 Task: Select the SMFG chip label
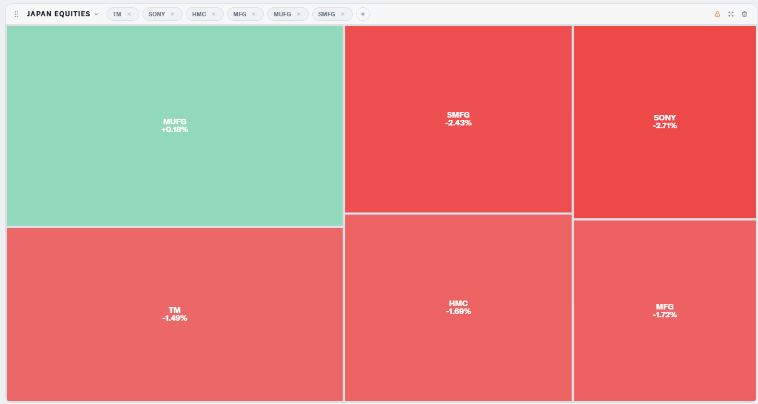[x=327, y=14]
